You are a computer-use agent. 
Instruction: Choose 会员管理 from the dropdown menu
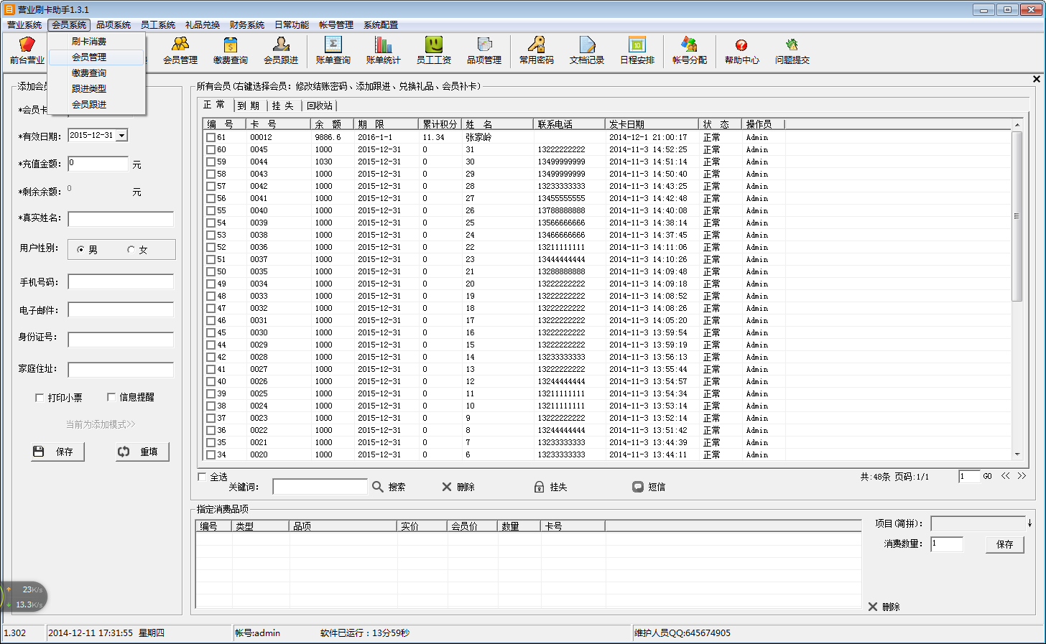click(x=89, y=57)
